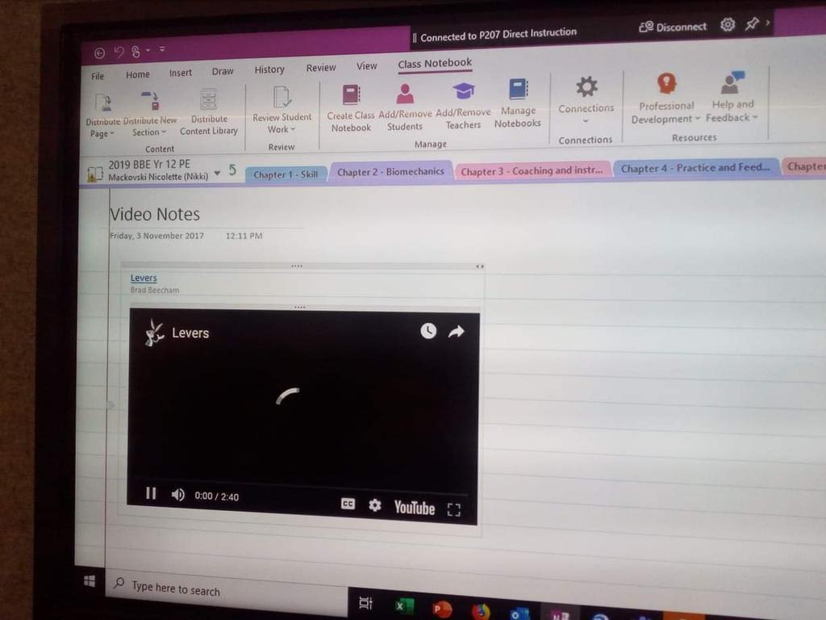826x620 pixels.
Task: Open Review Student Work icon
Action: point(282,97)
